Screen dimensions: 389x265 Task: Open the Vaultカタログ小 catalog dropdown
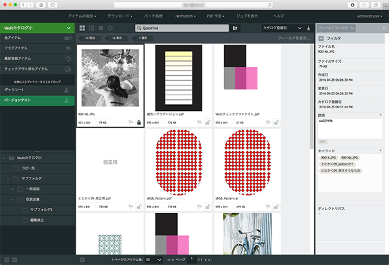point(69,28)
